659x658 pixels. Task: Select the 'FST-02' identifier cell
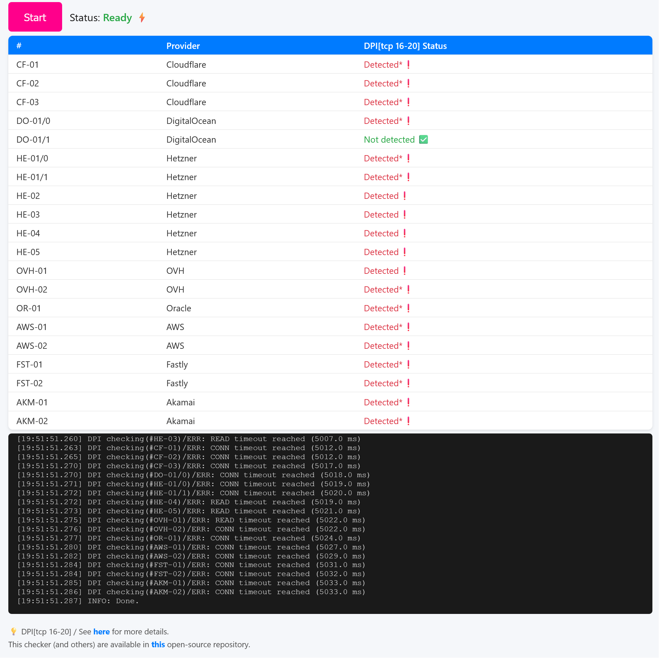(x=29, y=383)
